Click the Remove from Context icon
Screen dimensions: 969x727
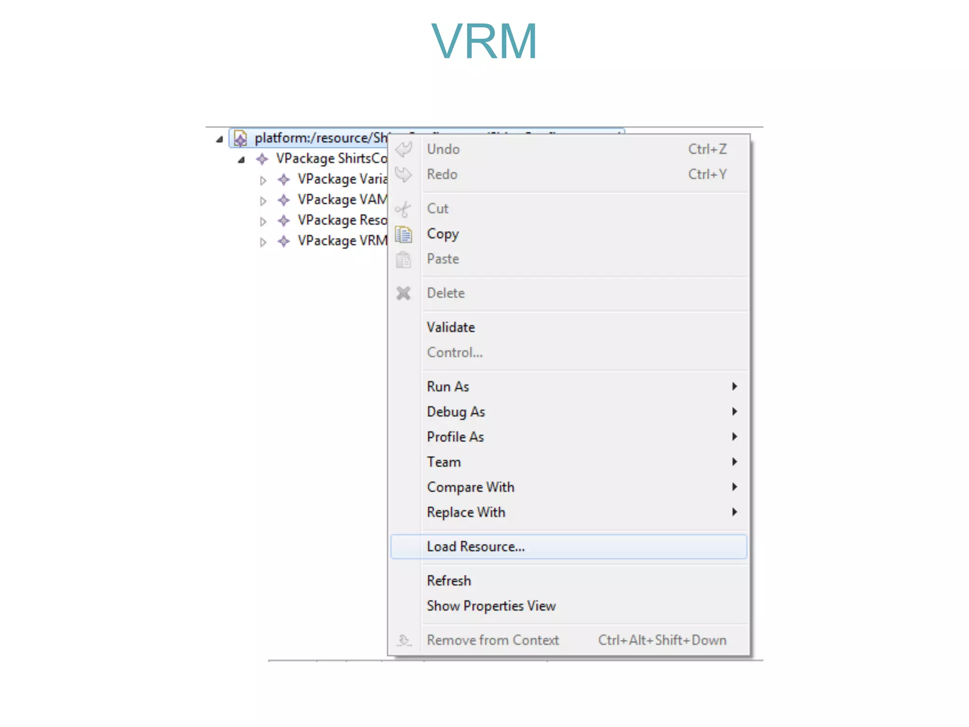point(404,640)
